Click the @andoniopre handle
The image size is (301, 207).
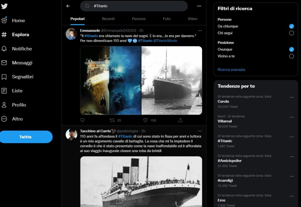128,131
